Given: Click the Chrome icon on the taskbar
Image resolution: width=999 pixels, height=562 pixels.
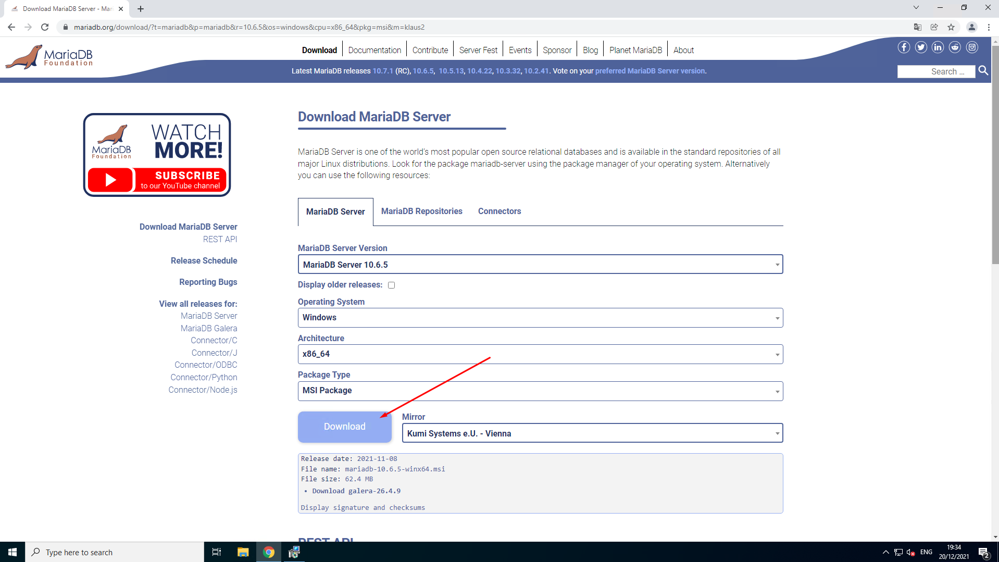Looking at the screenshot, I should 269,552.
